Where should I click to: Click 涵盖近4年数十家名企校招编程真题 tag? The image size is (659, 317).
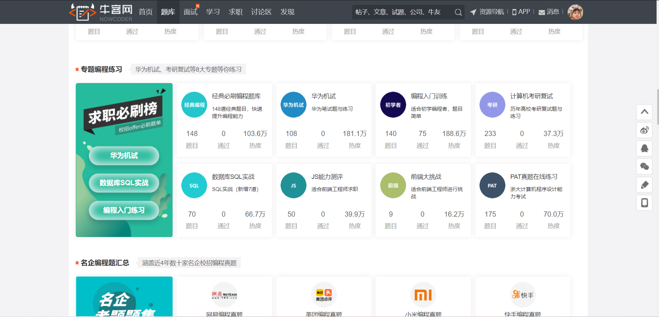(x=189, y=263)
